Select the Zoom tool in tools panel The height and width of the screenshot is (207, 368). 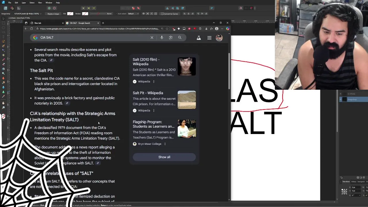3,108
